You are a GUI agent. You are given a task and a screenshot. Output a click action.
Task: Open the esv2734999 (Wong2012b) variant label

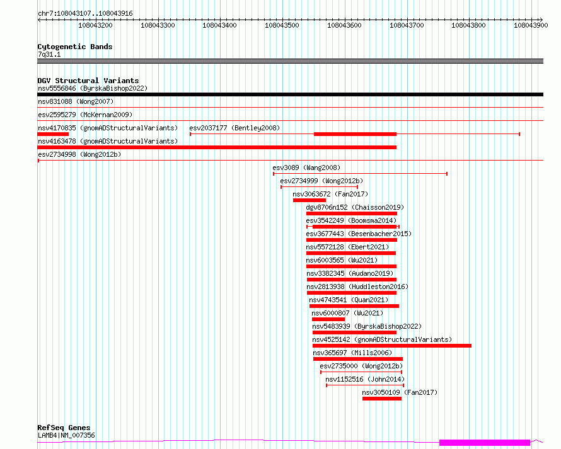tap(321, 181)
